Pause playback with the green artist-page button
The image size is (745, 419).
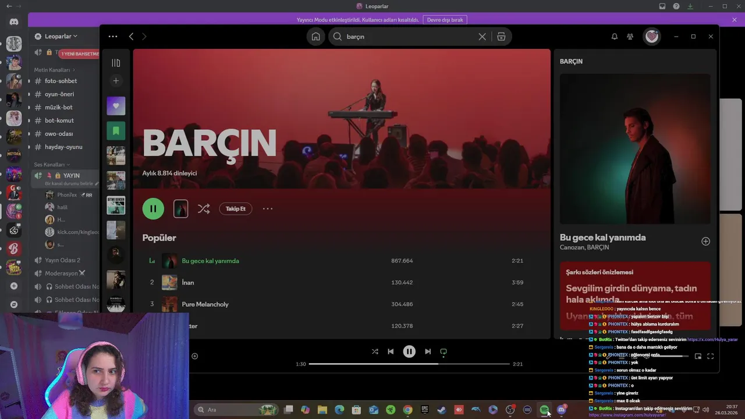tap(153, 208)
